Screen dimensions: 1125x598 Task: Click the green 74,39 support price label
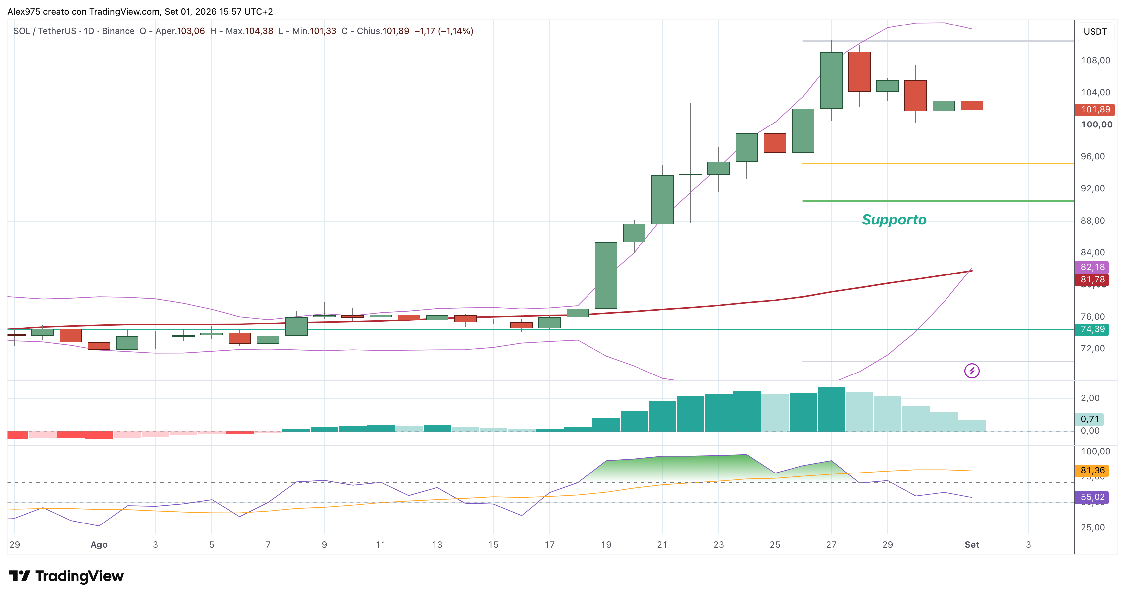pos(1092,329)
